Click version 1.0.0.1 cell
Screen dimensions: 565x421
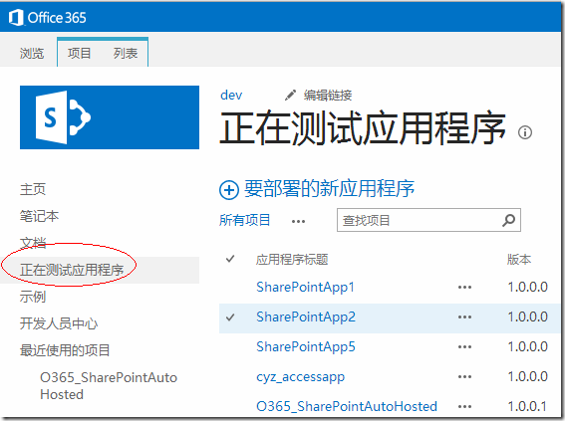click(527, 407)
